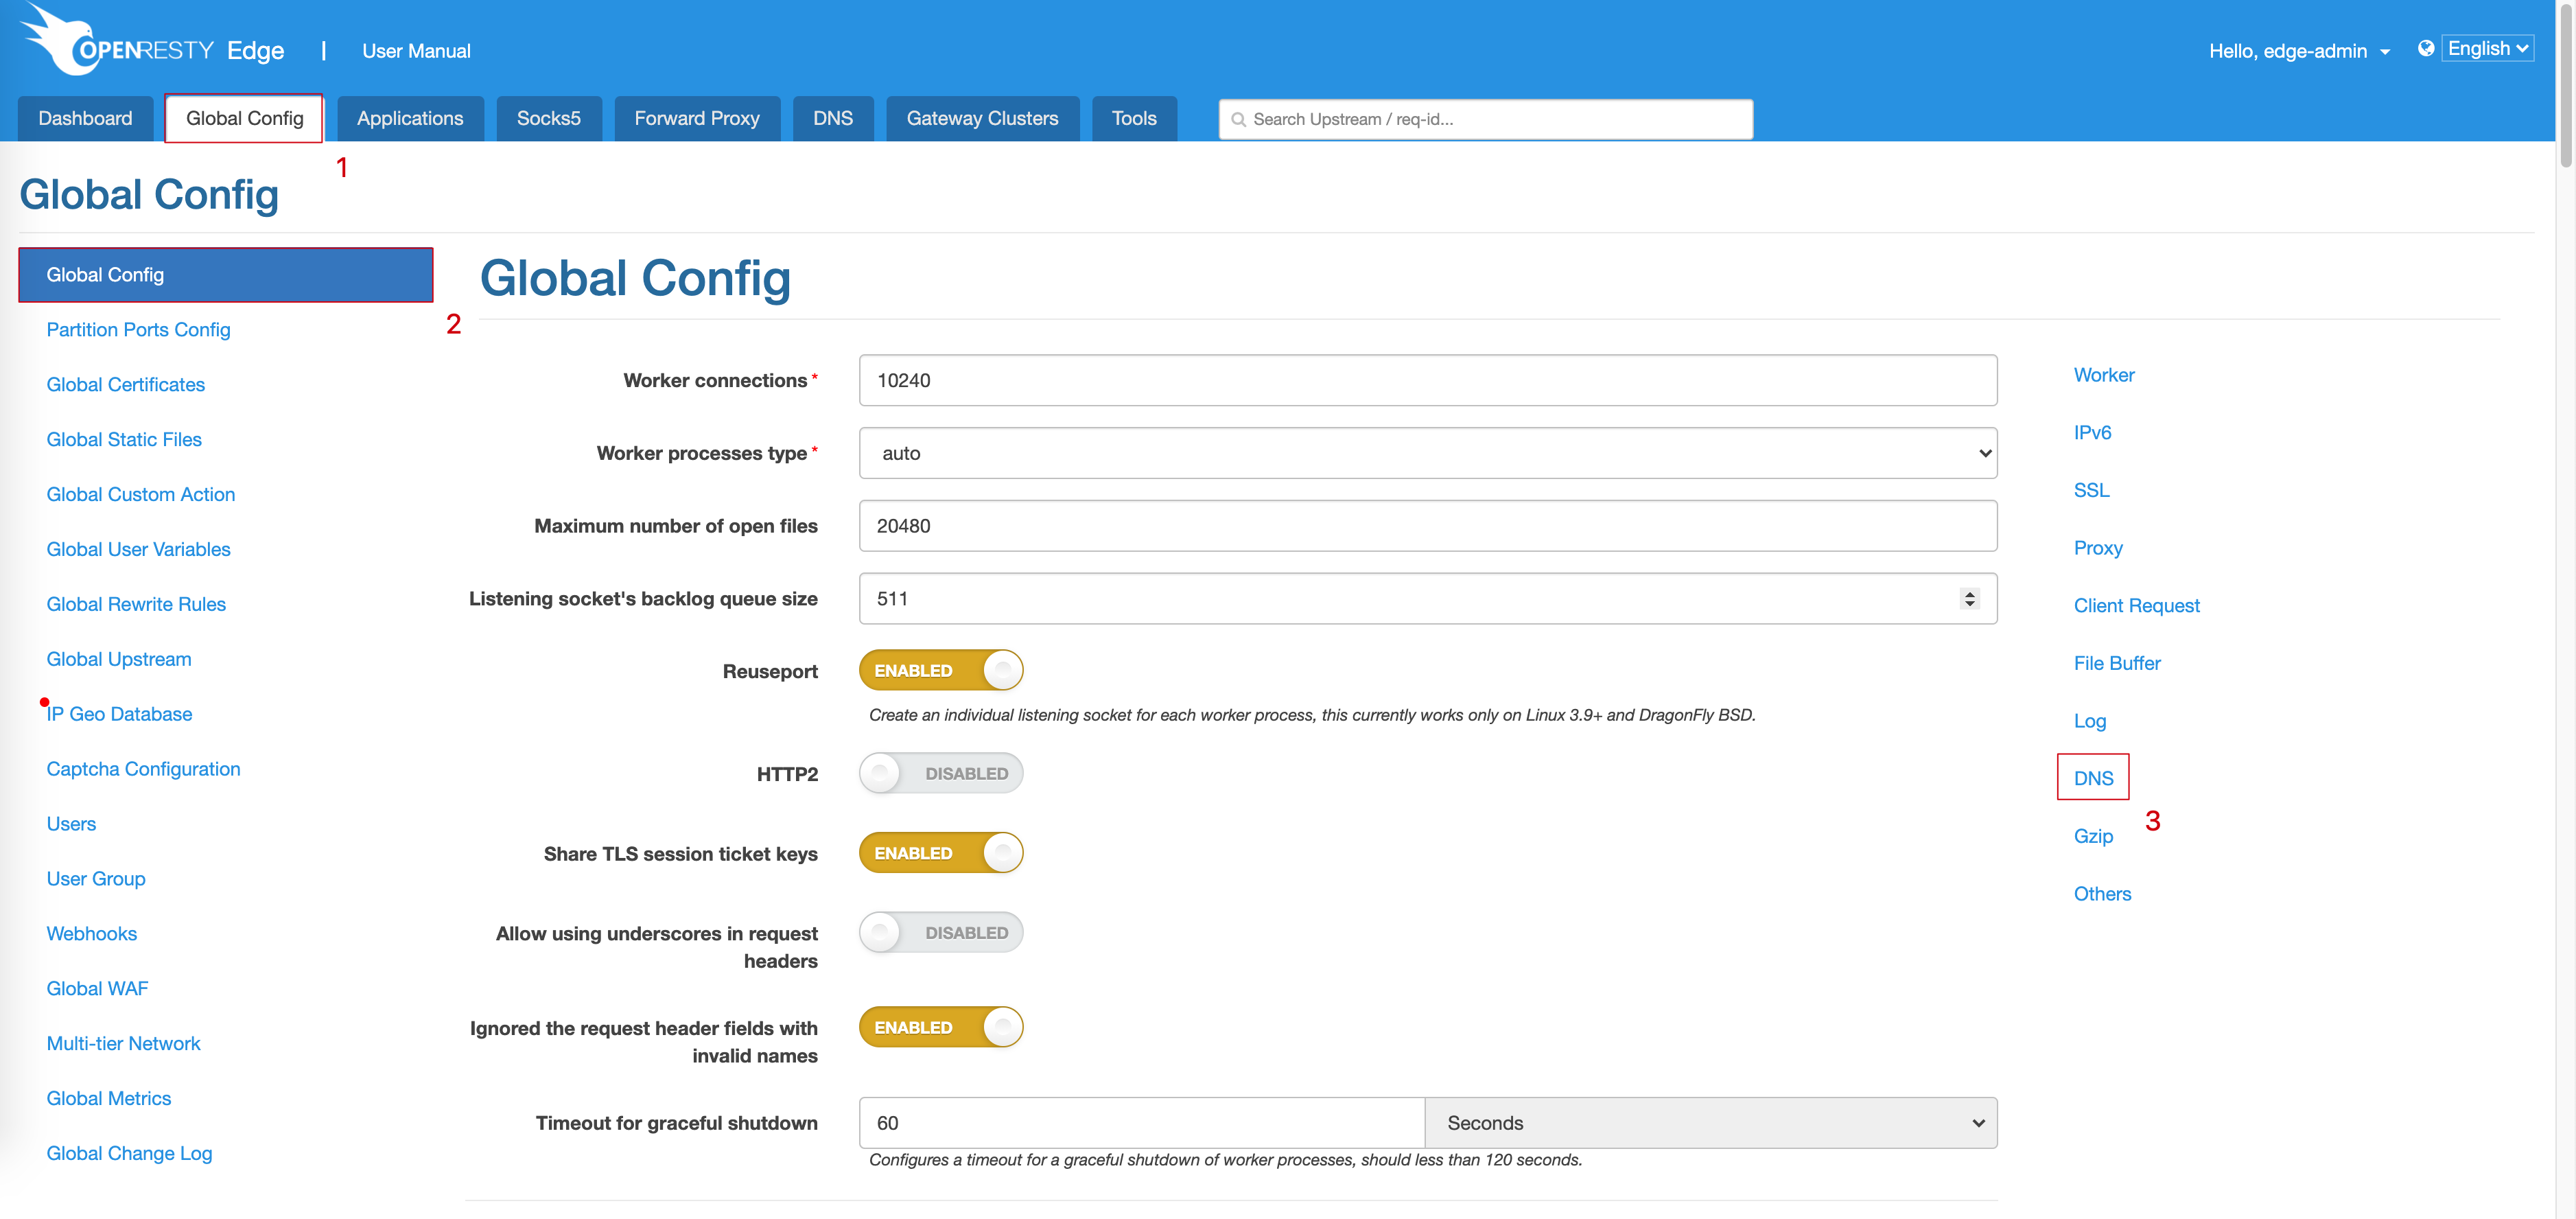
Task: Select Global Config in the sidebar
Action: pyautogui.click(x=226, y=275)
